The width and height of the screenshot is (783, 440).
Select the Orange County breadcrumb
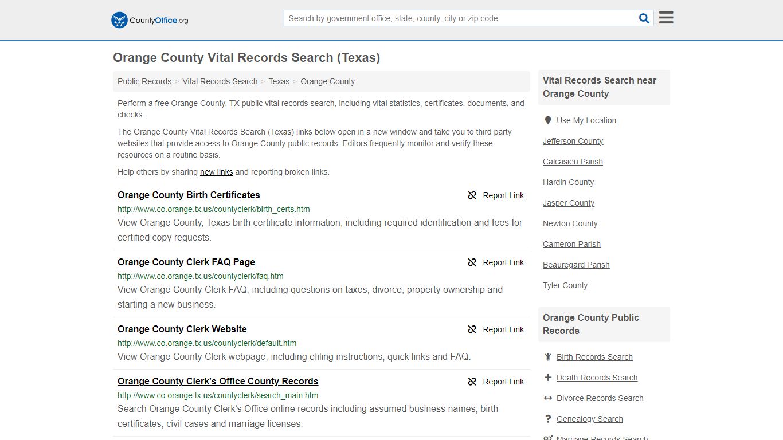[328, 81]
